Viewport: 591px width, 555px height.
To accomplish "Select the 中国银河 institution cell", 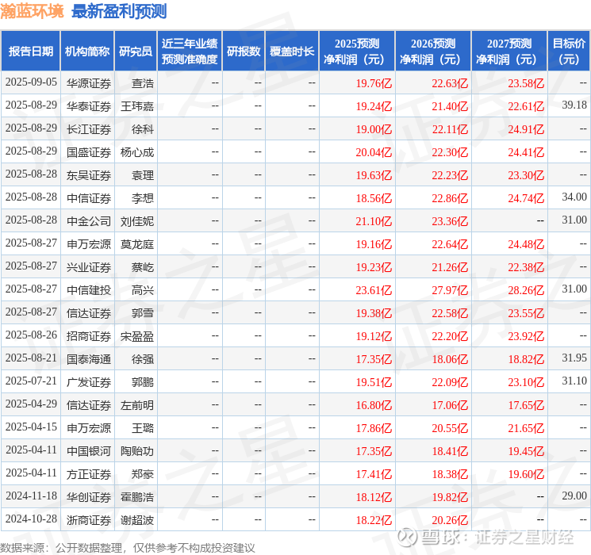I will tap(89, 451).
